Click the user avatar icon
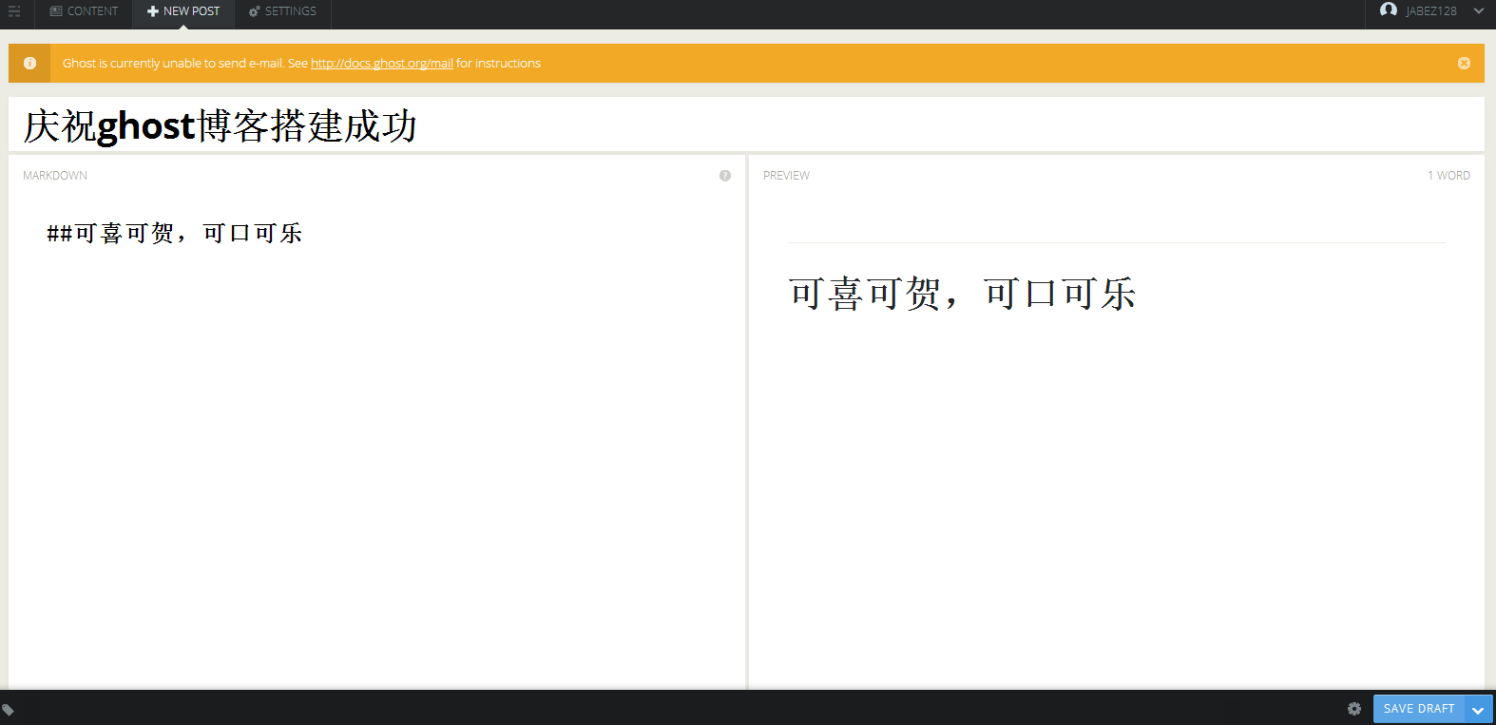 pos(1388,10)
